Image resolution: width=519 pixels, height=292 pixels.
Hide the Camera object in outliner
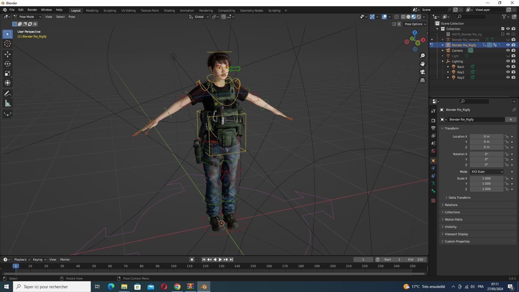coord(508,50)
